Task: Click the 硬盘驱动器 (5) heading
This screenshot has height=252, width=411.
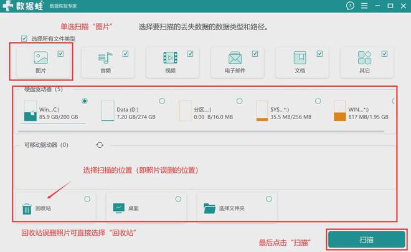Action: pos(44,89)
